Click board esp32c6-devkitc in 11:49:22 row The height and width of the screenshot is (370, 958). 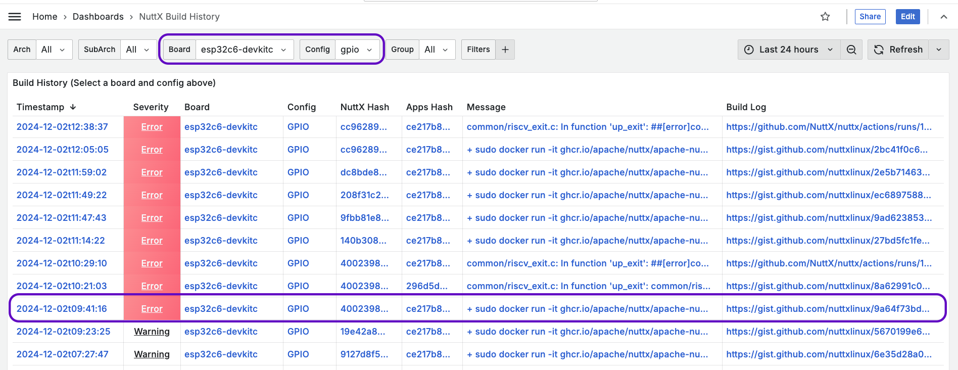pos(221,195)
